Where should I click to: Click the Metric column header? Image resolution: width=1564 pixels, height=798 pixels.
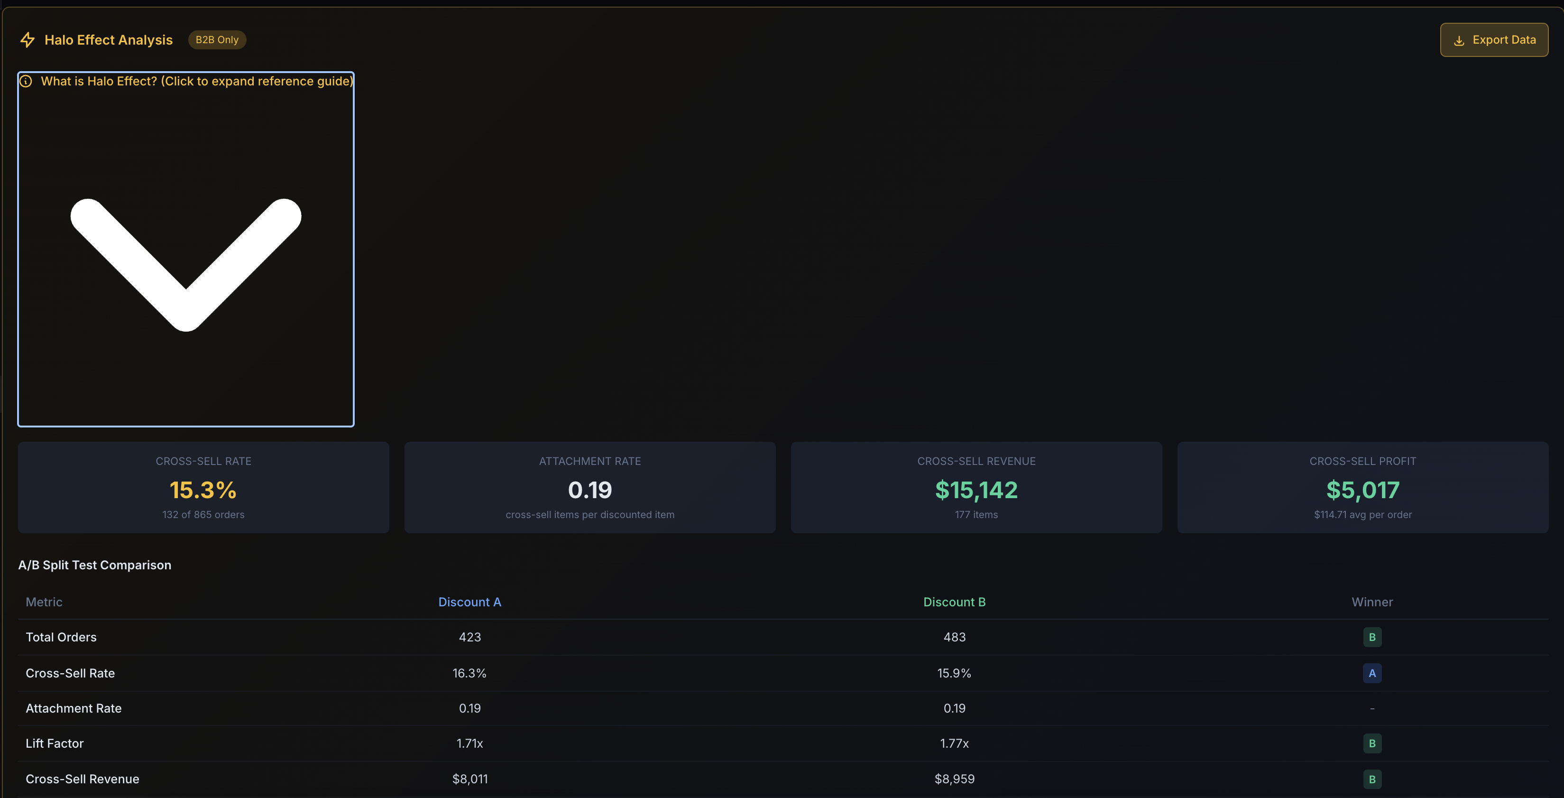[44, 602]
